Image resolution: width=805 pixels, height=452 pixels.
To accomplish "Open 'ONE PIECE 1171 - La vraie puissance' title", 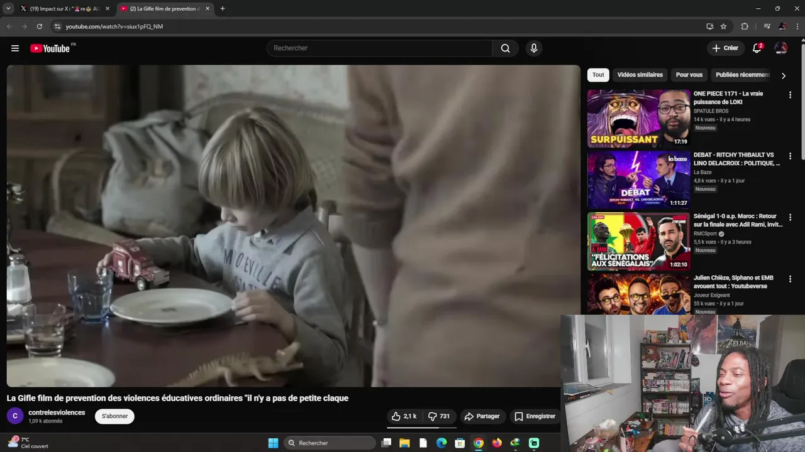I will (728, 98).
